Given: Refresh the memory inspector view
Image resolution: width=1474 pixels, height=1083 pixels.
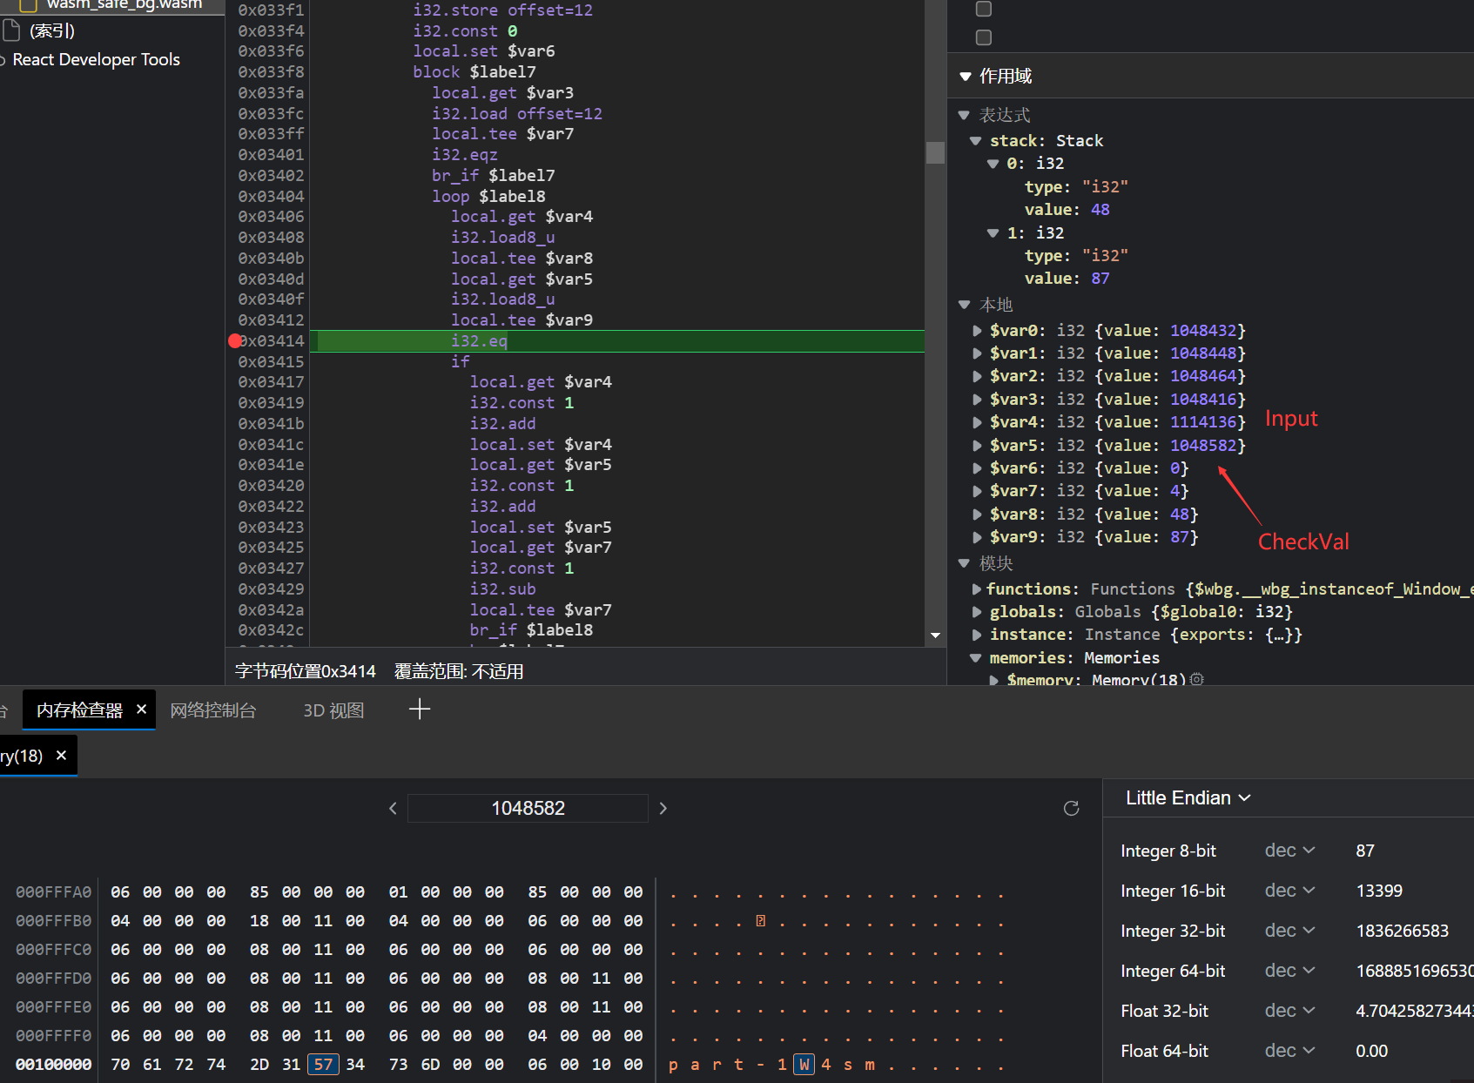Looking at the screenshot, I should point(1071,808).
